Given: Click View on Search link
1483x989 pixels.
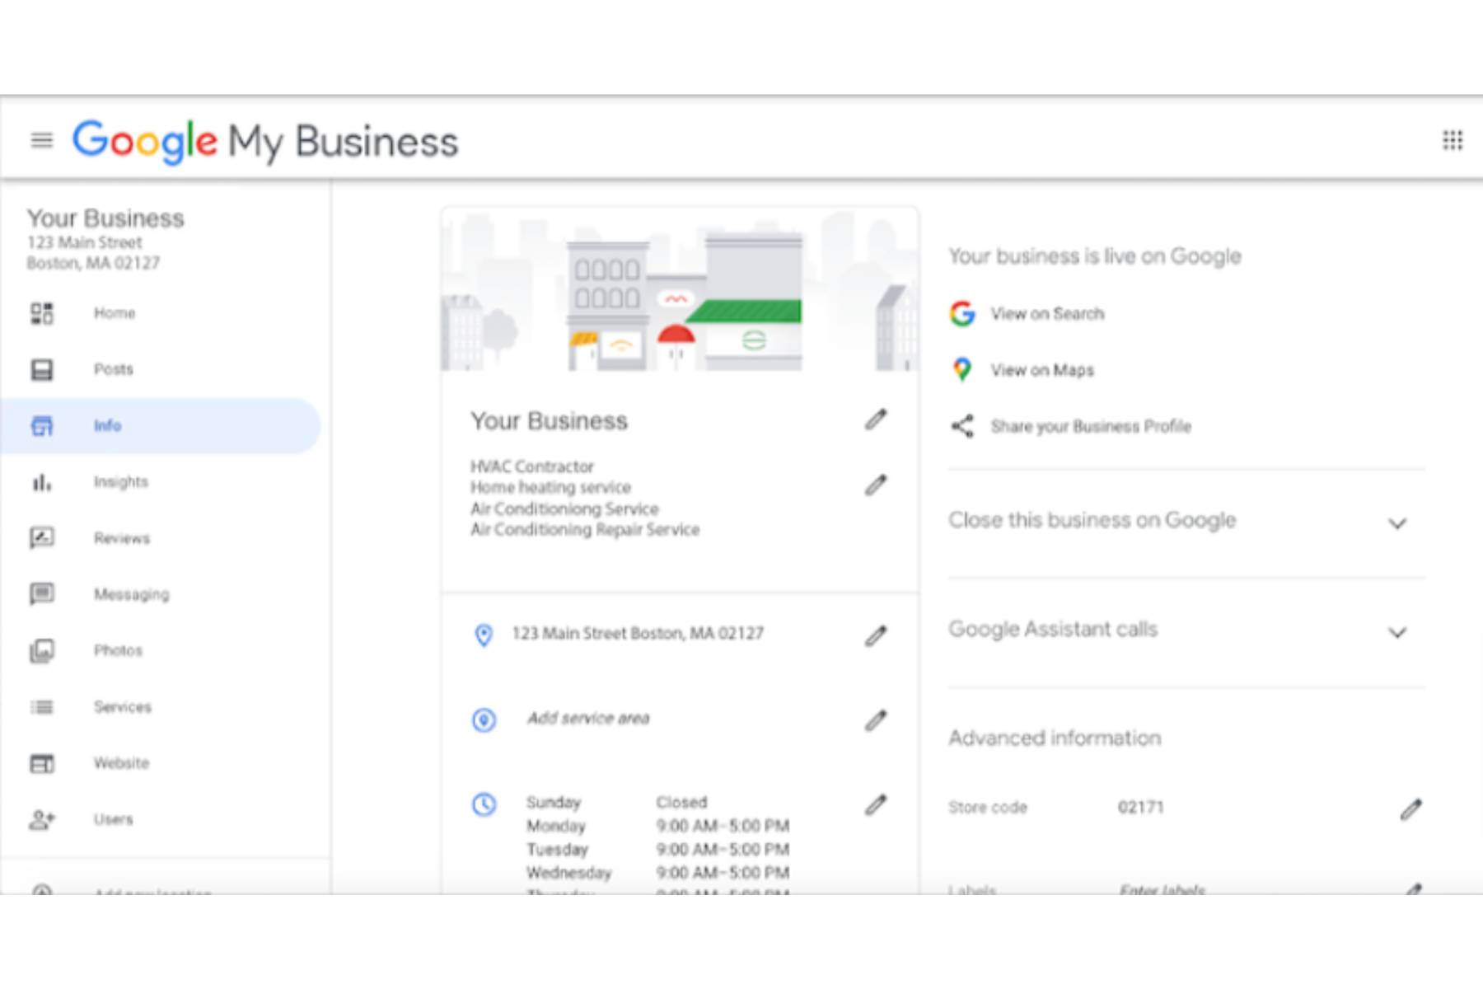Looking at the screenshot, I should (x=1046, y=314).
